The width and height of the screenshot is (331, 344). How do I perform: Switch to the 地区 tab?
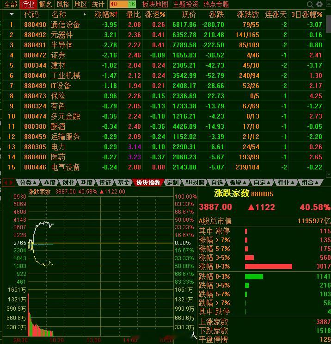click(x=80, y=4)
